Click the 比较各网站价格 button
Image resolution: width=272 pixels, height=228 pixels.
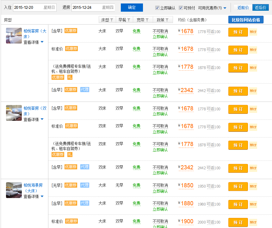point(246,20)
